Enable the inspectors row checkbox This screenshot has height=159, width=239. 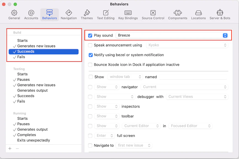click(90, 106)
